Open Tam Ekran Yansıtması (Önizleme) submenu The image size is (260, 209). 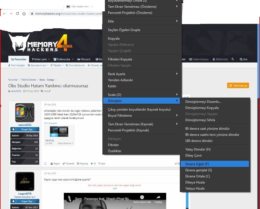pyautogui.click(x=142, y=7)
